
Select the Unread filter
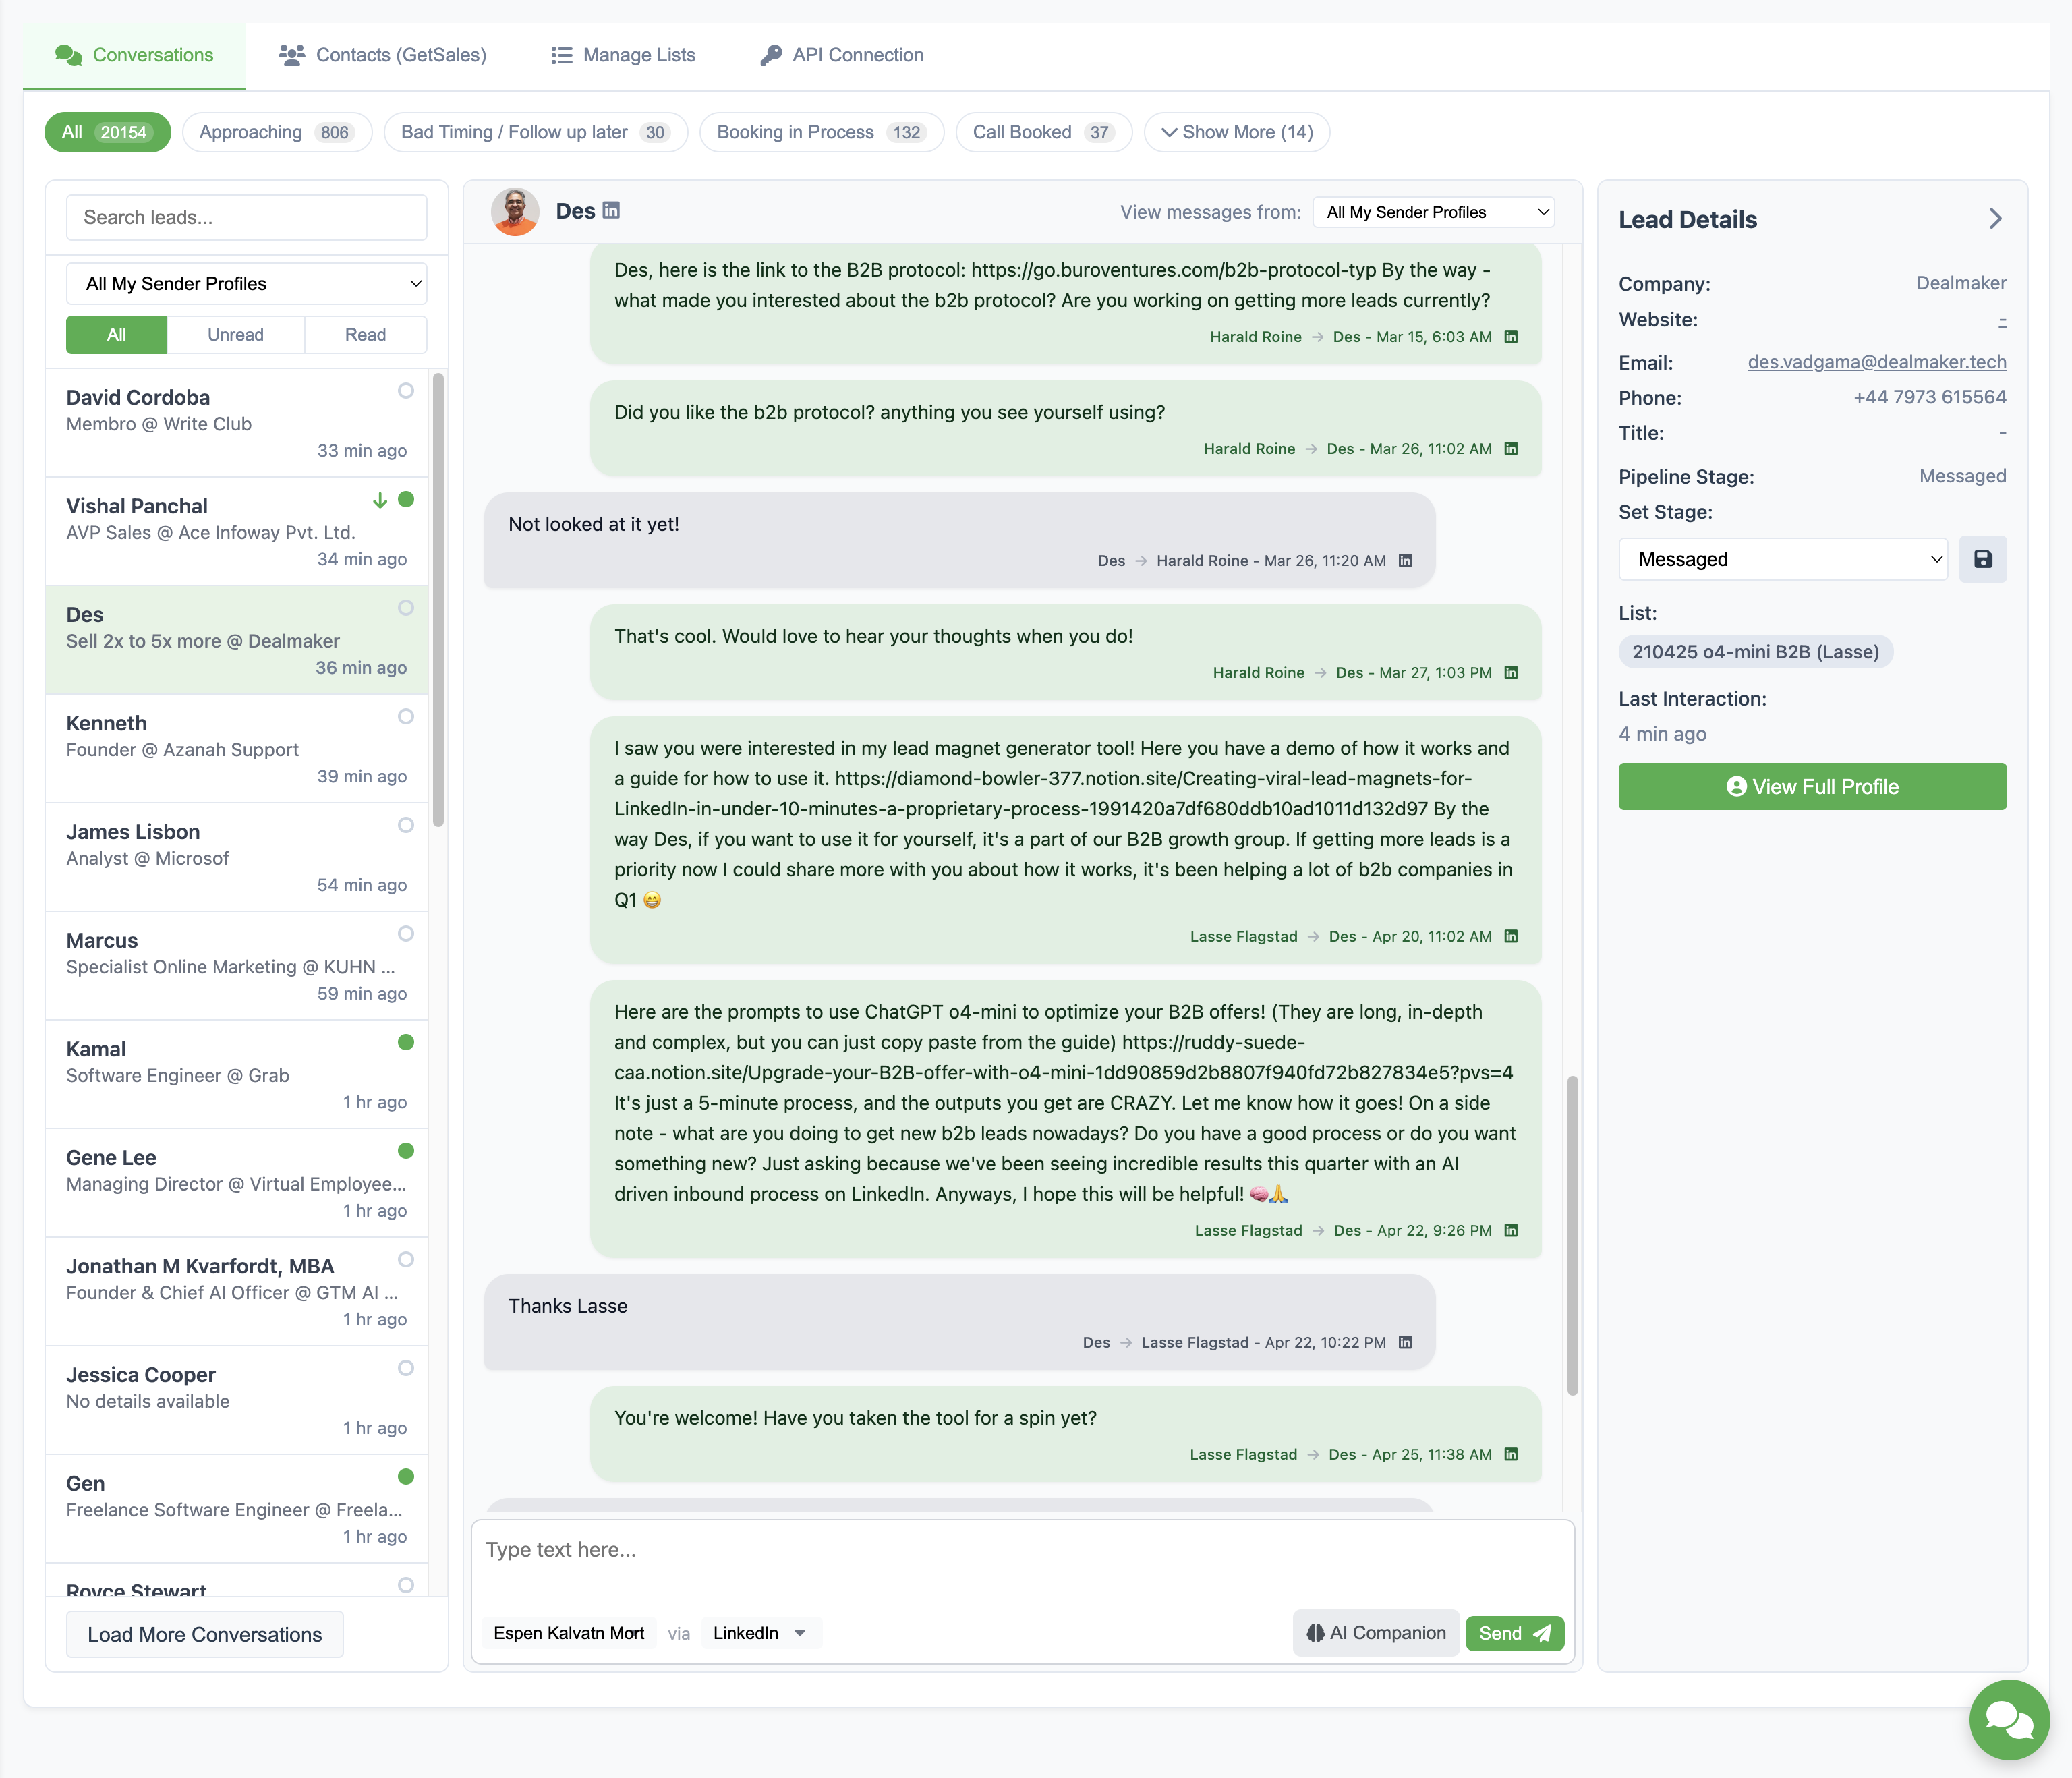tap(236, 335)
